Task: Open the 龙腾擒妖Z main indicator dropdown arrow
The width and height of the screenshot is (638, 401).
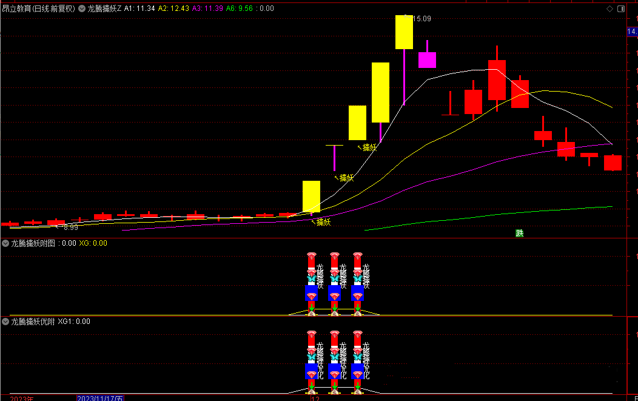Action: coord(82,8)
